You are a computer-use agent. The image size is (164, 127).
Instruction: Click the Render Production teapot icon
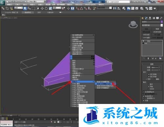coord(155,8)
